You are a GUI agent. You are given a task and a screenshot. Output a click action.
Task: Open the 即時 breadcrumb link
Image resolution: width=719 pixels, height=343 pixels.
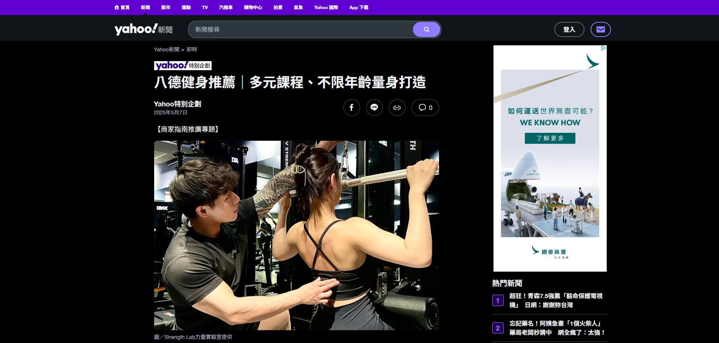click(192, 49)
